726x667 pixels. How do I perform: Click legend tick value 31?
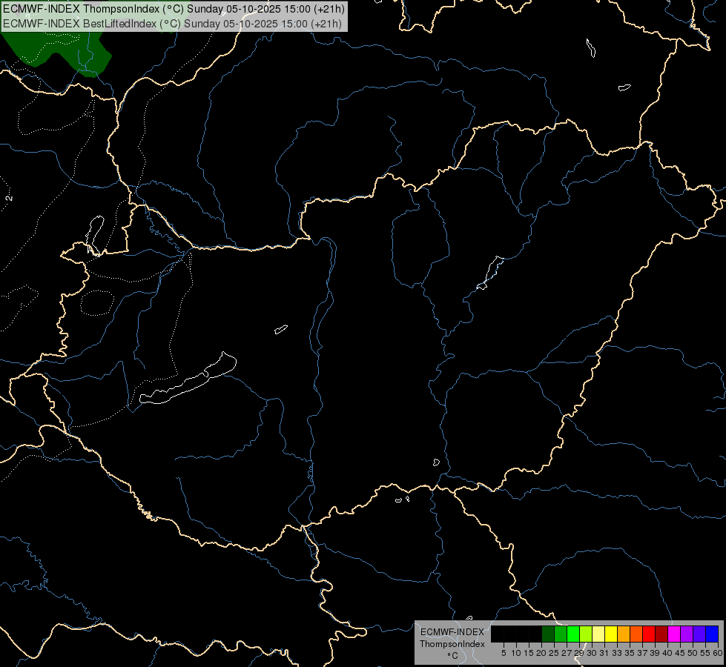click(604, 653)
